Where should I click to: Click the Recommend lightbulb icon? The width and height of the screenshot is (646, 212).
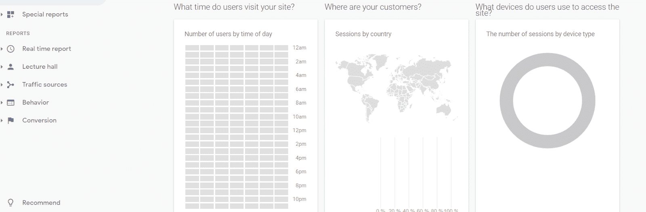point(11,203)
